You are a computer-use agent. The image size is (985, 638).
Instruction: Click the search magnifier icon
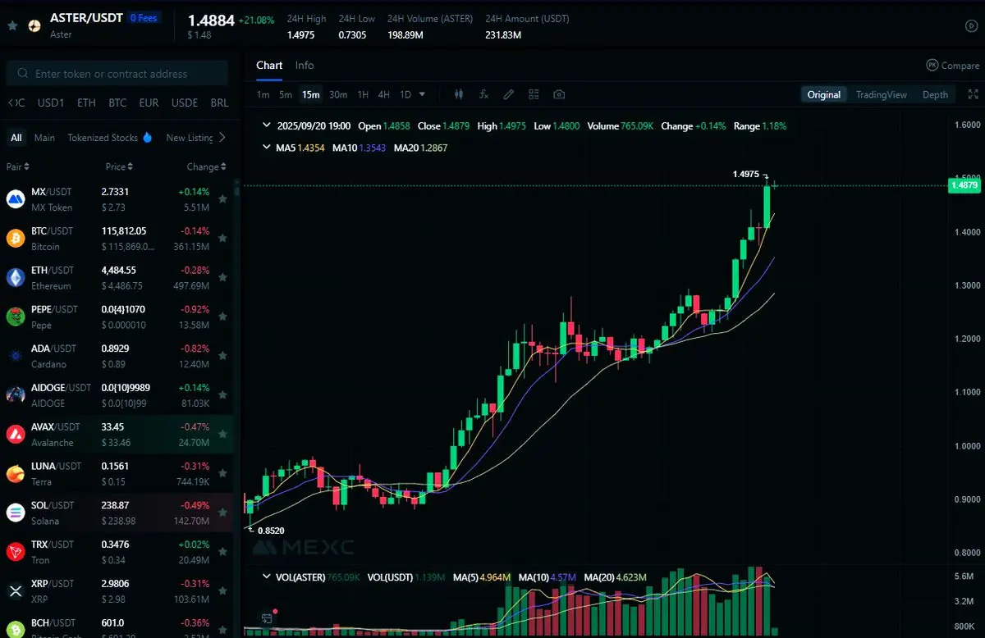(x=22, y=74)
